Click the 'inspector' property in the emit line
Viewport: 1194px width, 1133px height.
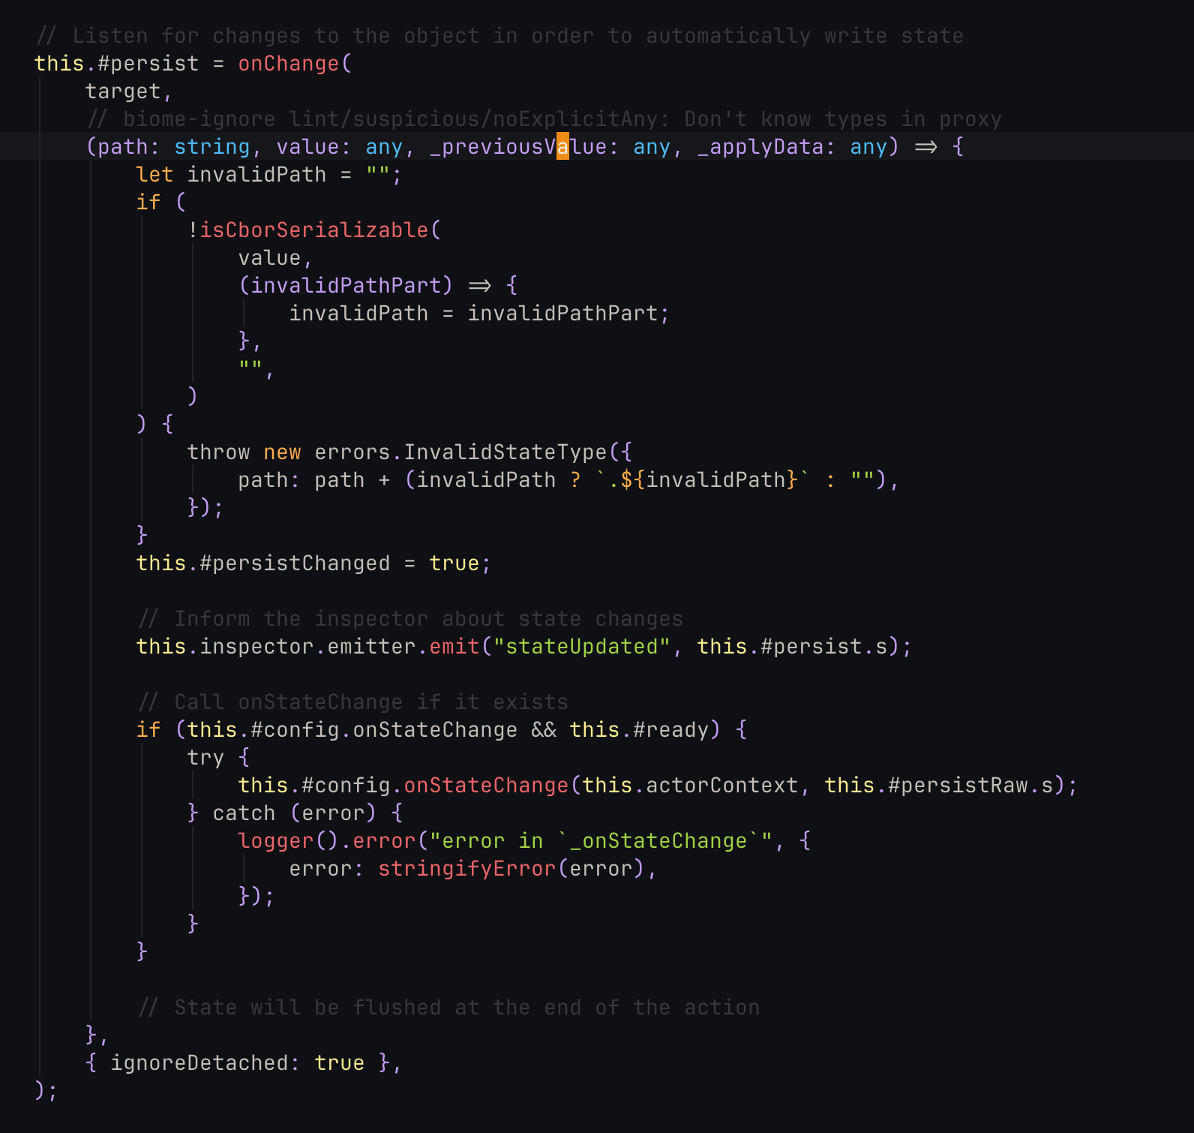point(256,647)
